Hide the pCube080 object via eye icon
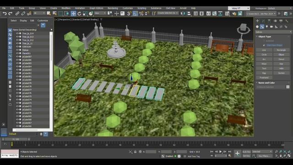 [17, 80]
